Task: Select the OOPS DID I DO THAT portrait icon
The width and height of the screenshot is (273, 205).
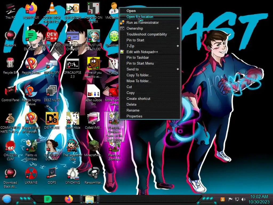Action: click(52, 151)
